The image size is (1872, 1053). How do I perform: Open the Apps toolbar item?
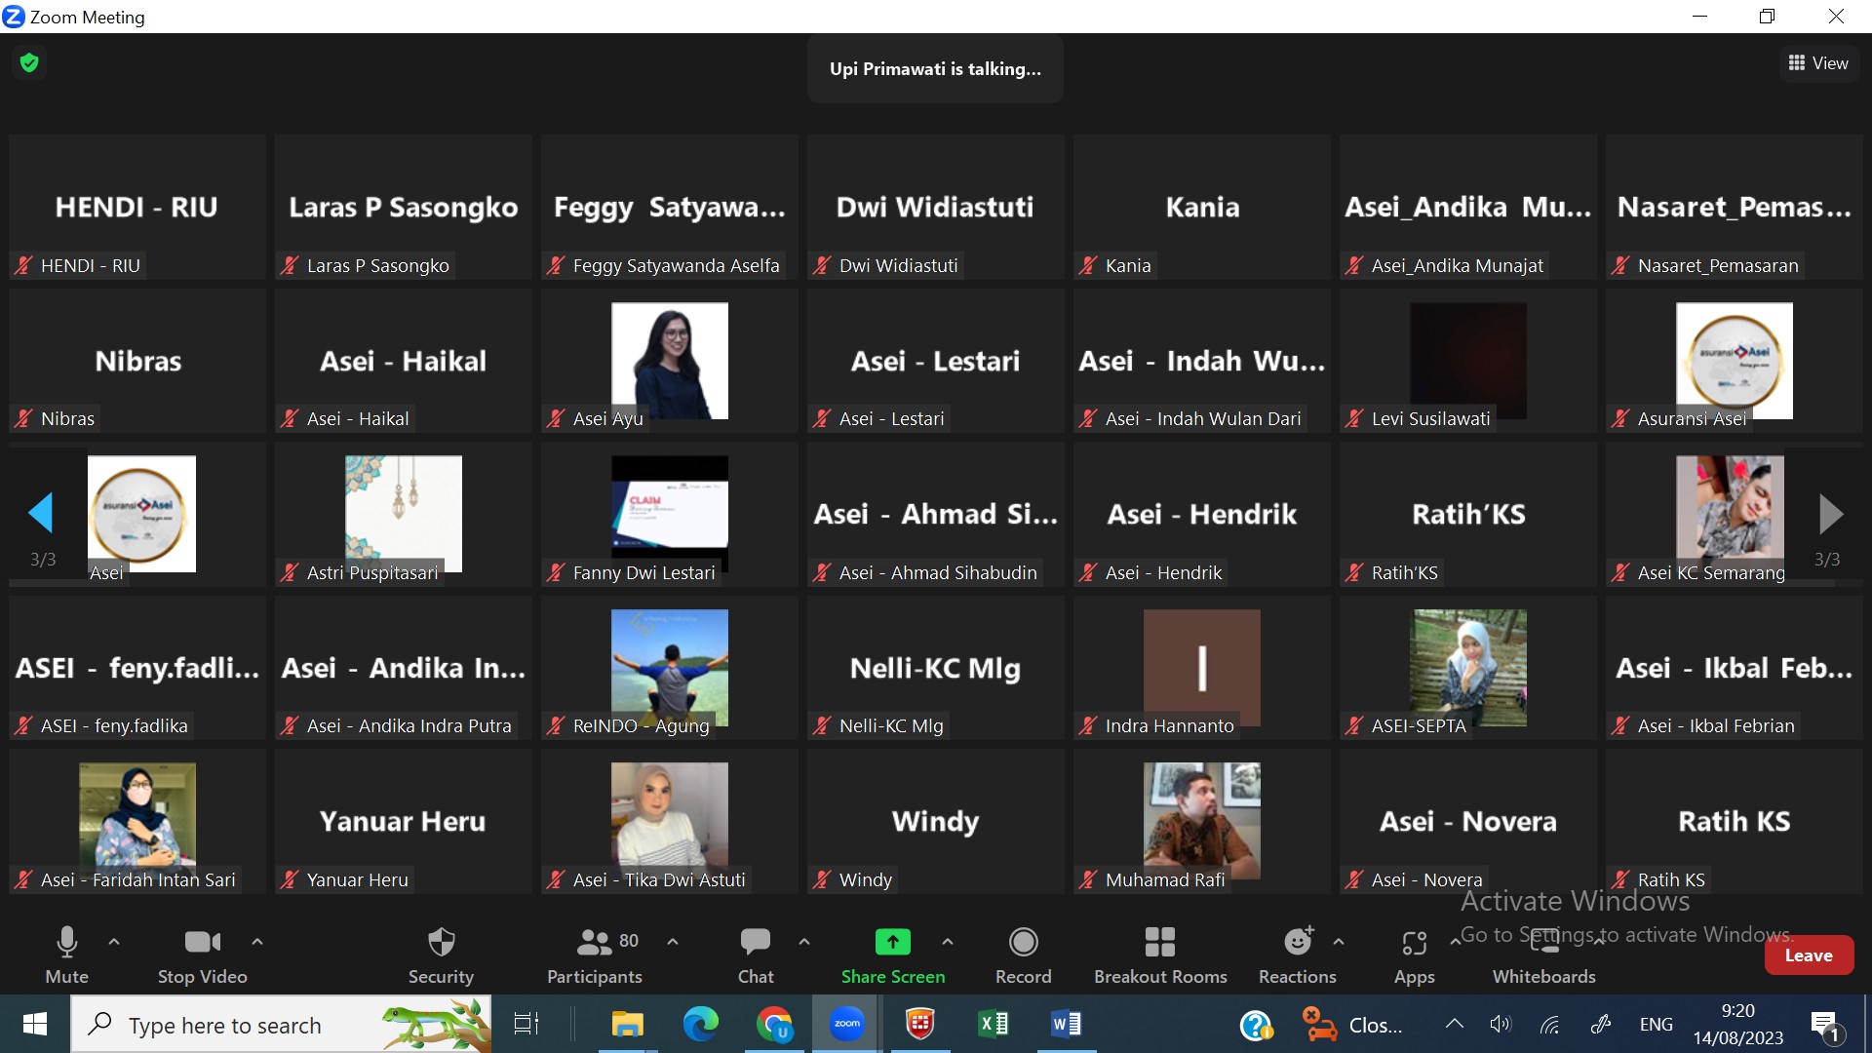point(1414,955)
